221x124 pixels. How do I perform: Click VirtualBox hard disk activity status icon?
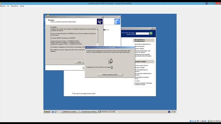[x=191, y=121]
